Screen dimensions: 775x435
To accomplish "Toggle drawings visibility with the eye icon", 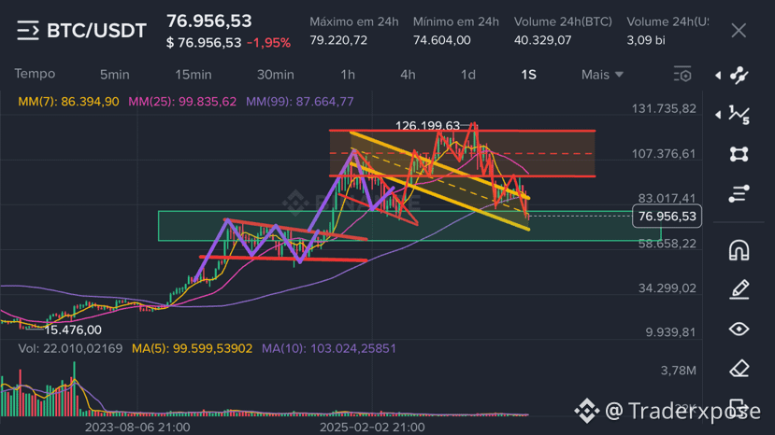I will click(739, 329).
